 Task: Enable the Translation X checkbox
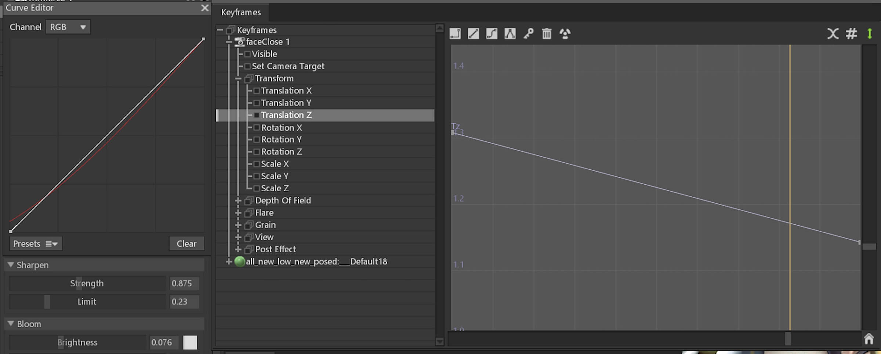tap(257, 91)
